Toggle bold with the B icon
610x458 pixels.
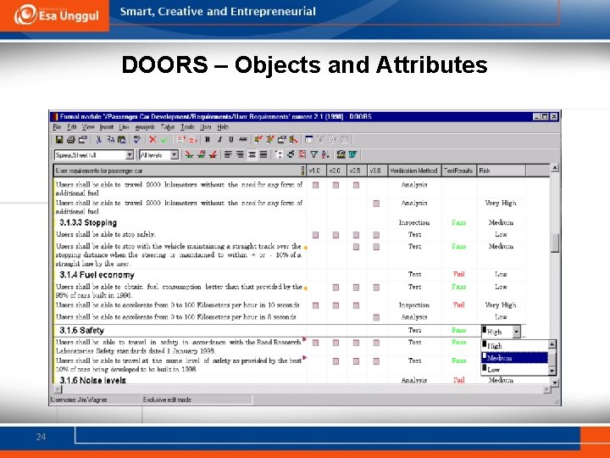tap(208, 139)
